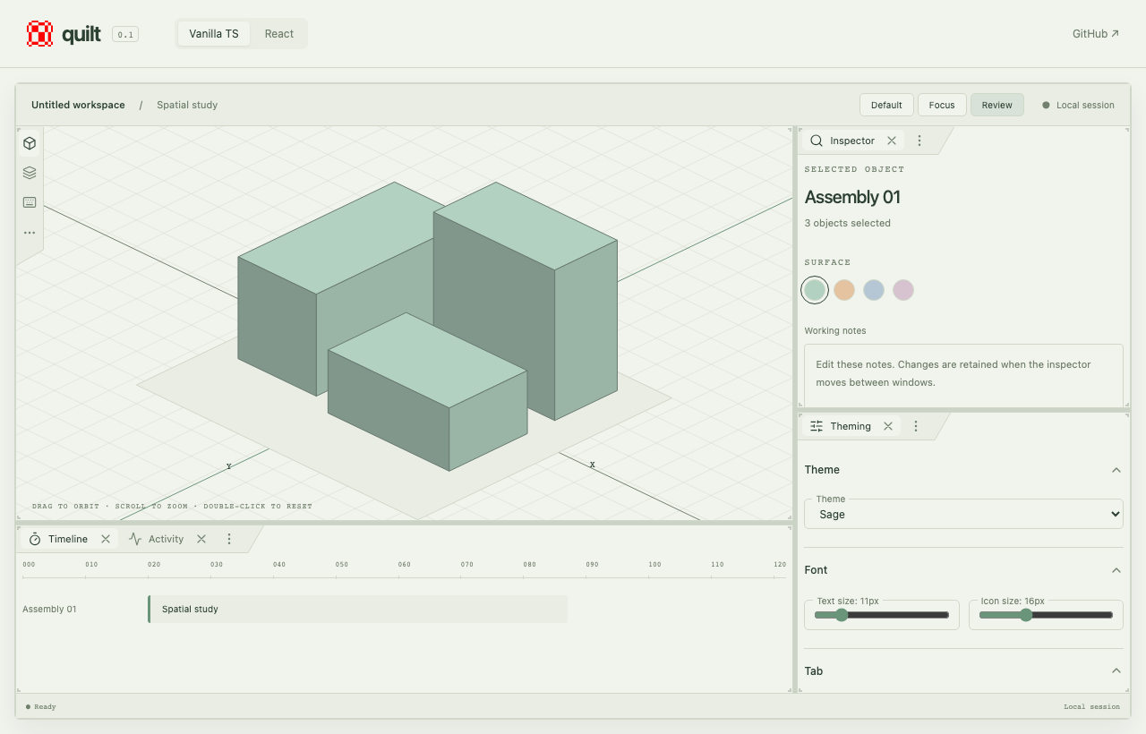
Task: Choose the orange surface swatch
Action: click(844, 290)
